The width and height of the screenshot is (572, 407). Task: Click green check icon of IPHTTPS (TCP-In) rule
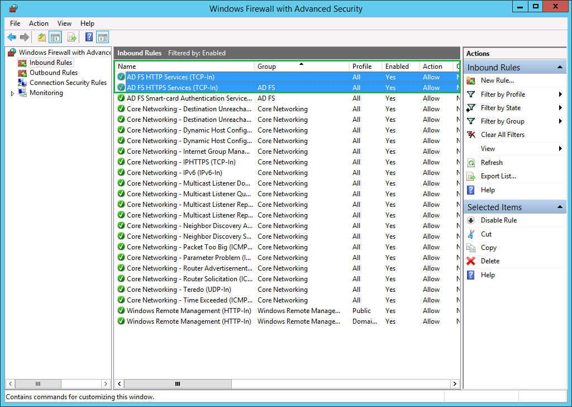(x=121, y=162)
